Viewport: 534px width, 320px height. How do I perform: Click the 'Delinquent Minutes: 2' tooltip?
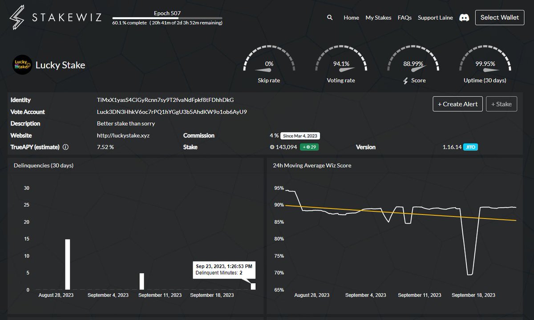224,270
